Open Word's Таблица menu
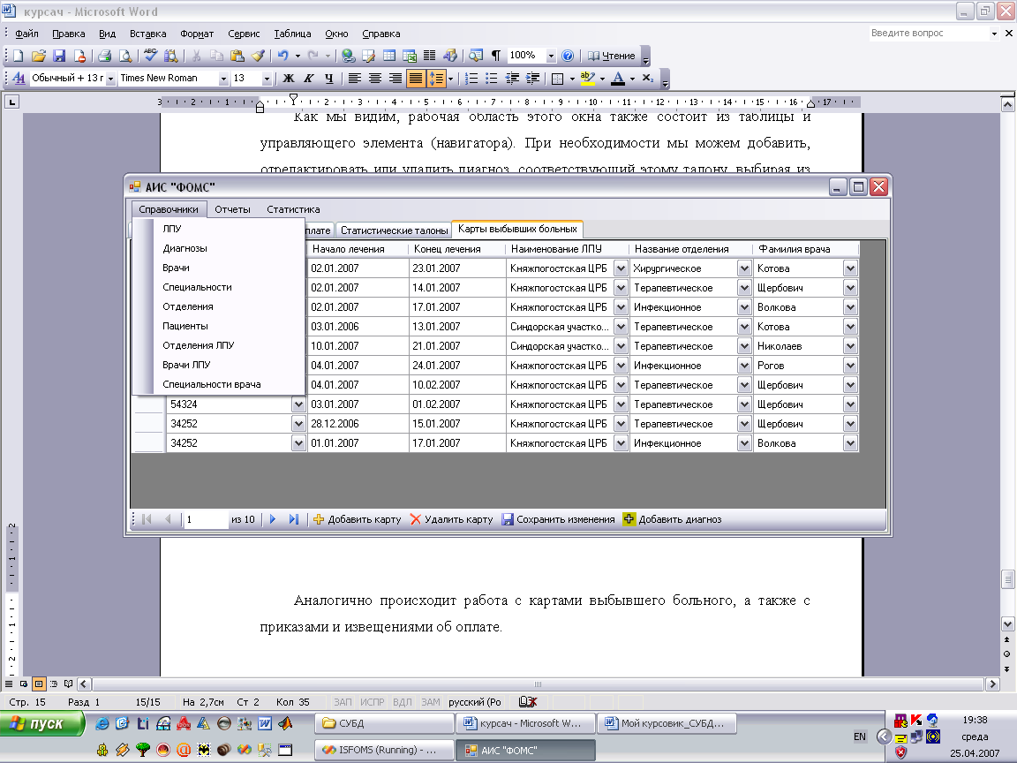 click(292, 34)
